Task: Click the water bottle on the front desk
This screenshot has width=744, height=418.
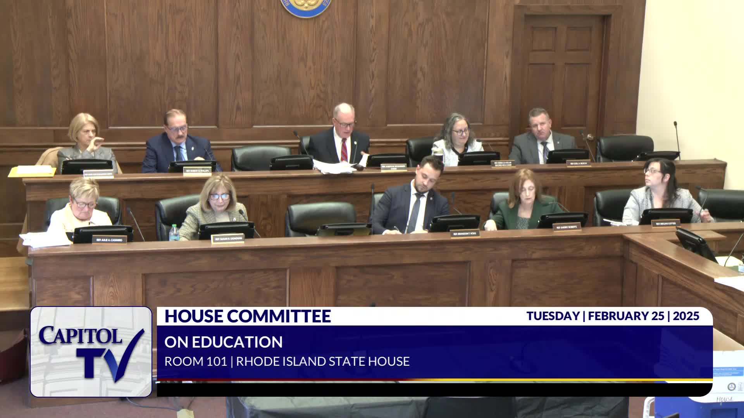Action: coord(174,233)
